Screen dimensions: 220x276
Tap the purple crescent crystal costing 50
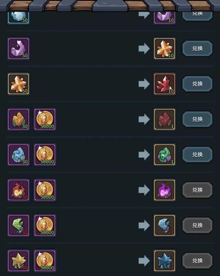coord(18,49)
